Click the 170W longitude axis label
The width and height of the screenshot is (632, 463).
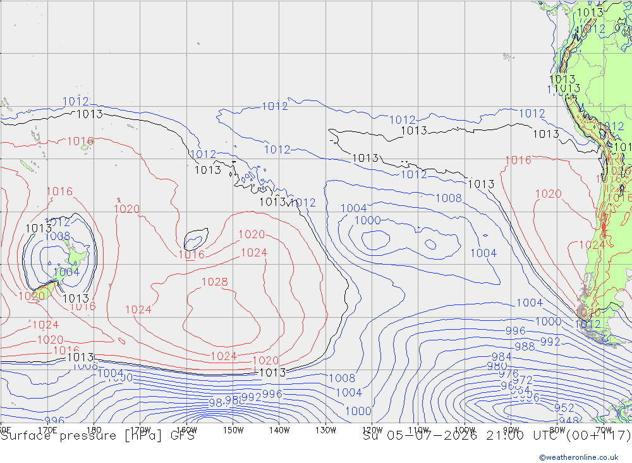click(x=140, y=430)
